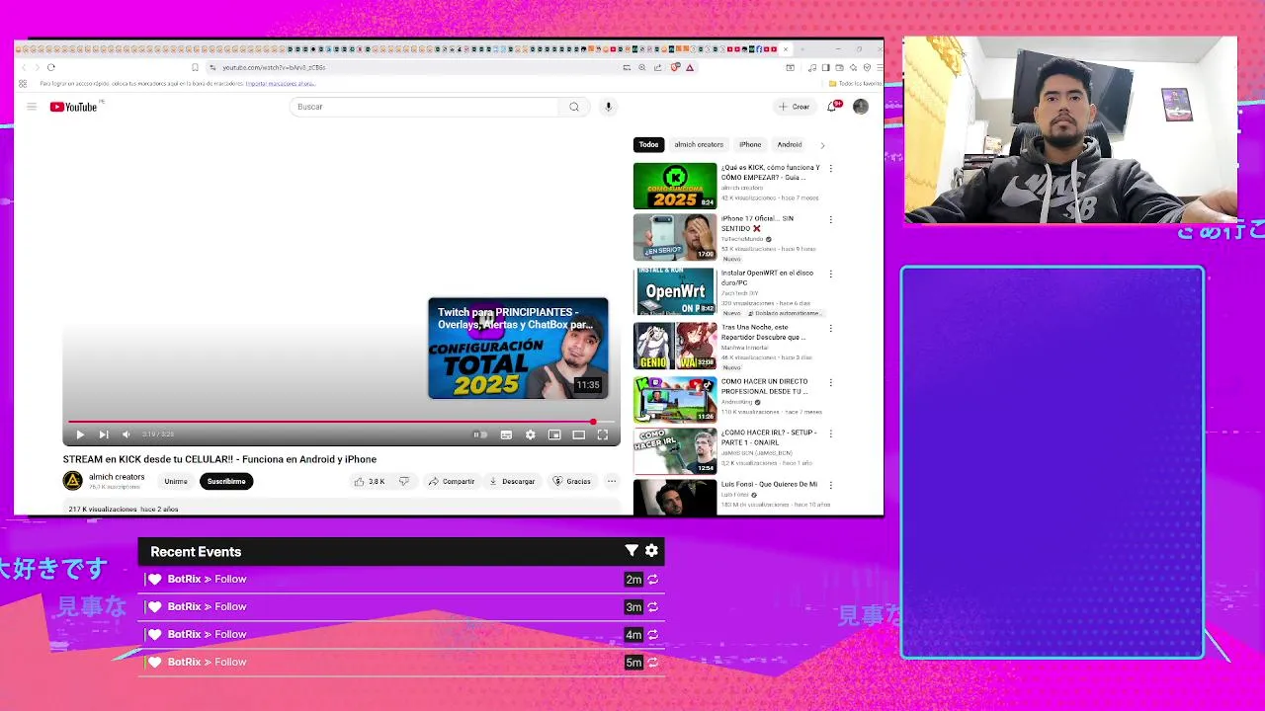Click the Crear button

click(x=794, y=107)
